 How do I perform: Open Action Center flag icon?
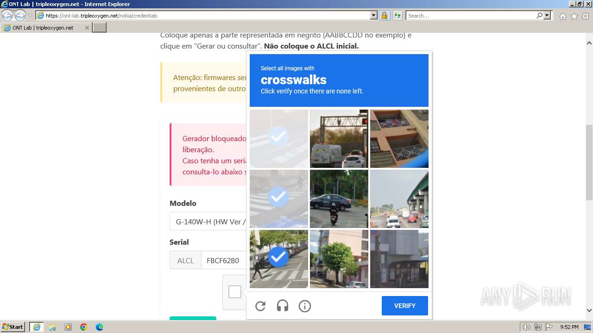[549, 327]
